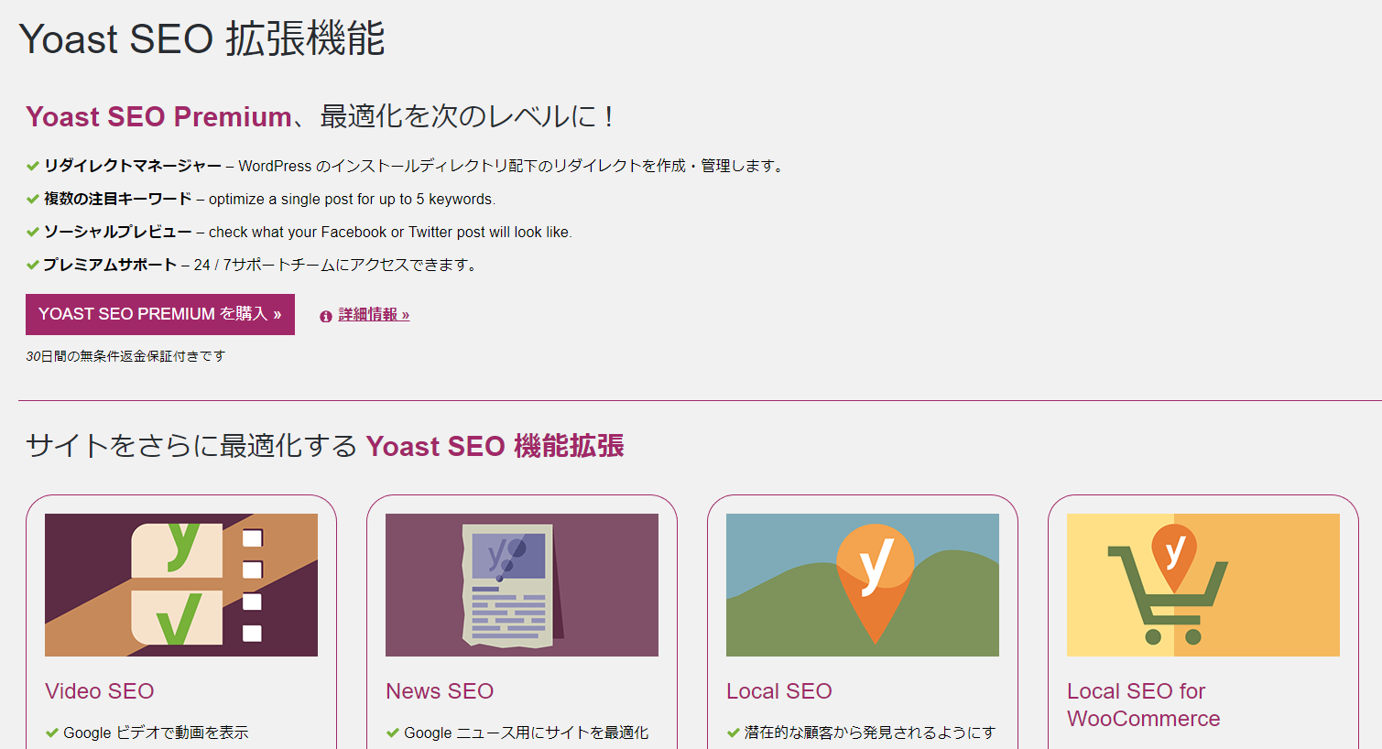The height and width of the screenshot is (749, 1382).
Task: Click the checkmark icon beside ソーシャルプレビュー
Action: click(x=33, y=233)
